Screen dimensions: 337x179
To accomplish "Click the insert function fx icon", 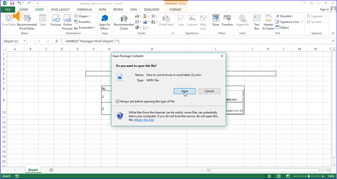I will click(x=57, y=41).
